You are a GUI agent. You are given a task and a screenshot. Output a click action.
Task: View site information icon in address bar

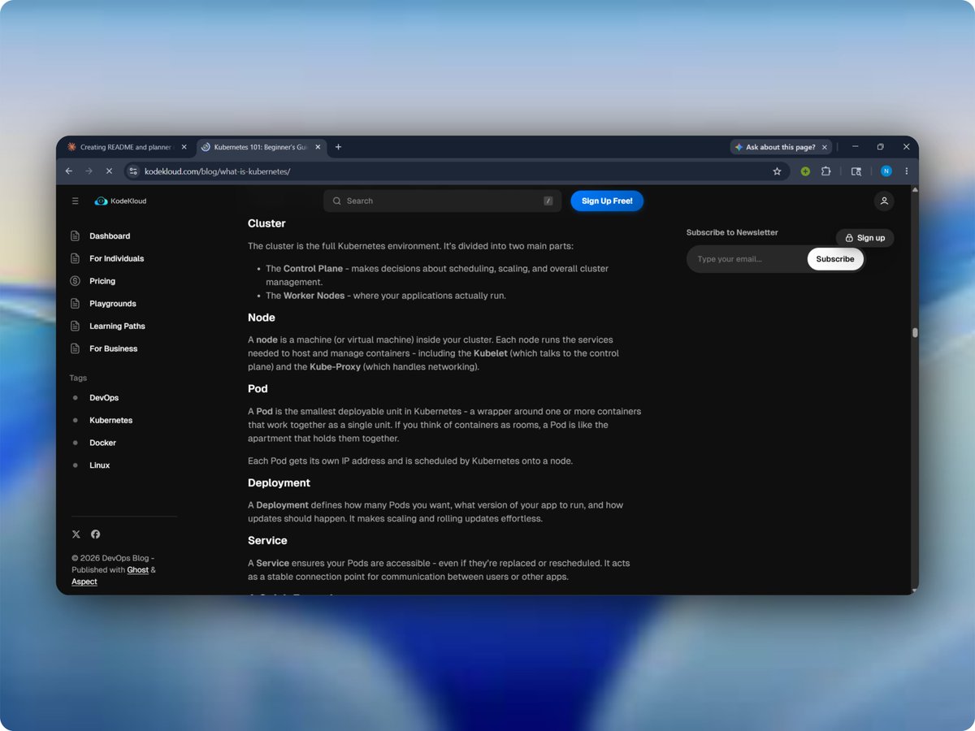(134, 171)
